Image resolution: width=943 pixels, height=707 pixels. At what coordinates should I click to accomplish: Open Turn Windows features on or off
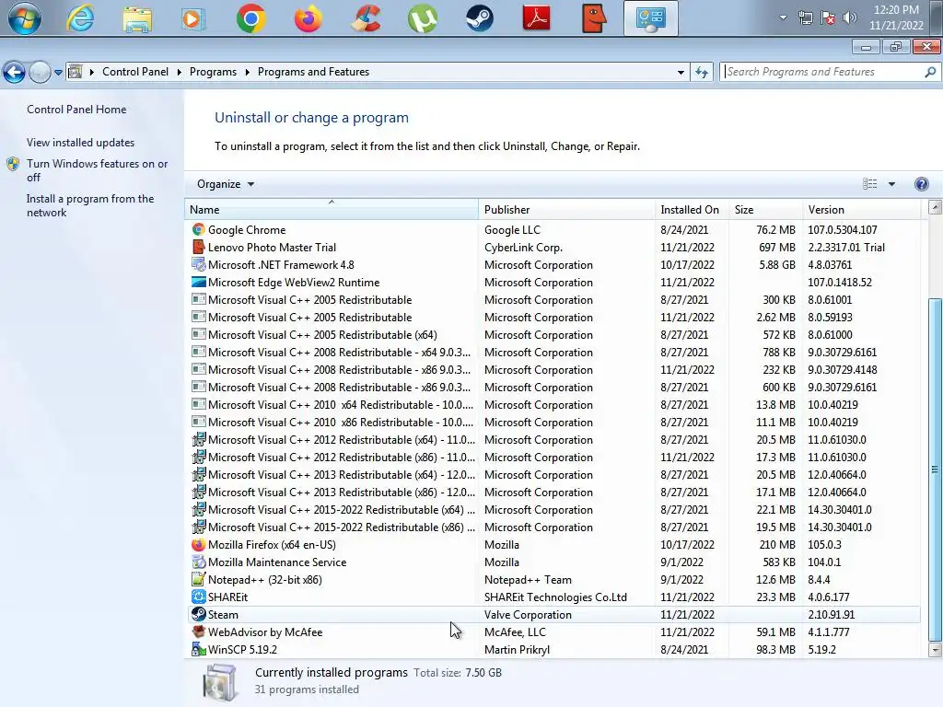coord(97,170)
